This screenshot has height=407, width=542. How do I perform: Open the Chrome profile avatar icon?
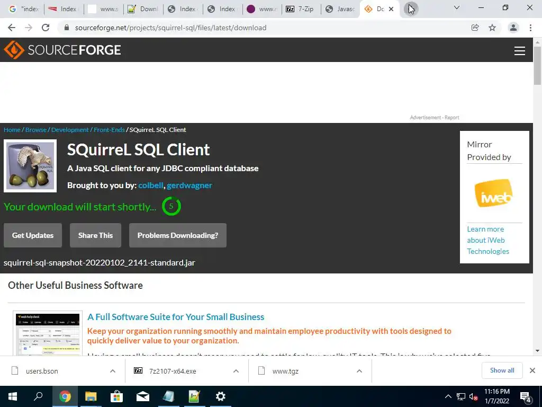(513, 28)
